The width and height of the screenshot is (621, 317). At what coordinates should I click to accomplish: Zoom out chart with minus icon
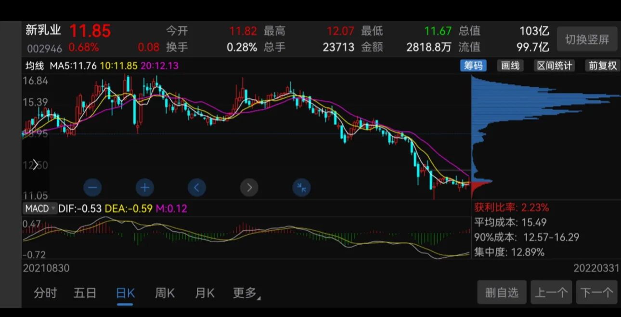tap(92, 187)
